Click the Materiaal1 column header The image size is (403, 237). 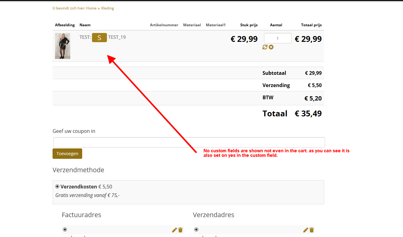216,25
